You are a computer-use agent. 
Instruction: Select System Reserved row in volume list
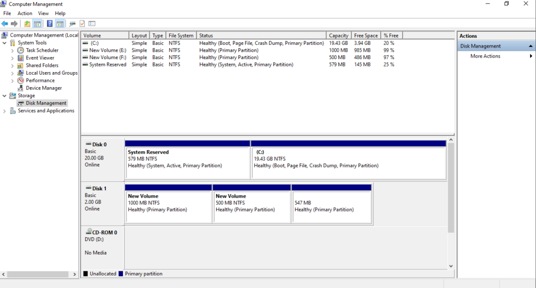pyautogui.click(x=107, y=64)
